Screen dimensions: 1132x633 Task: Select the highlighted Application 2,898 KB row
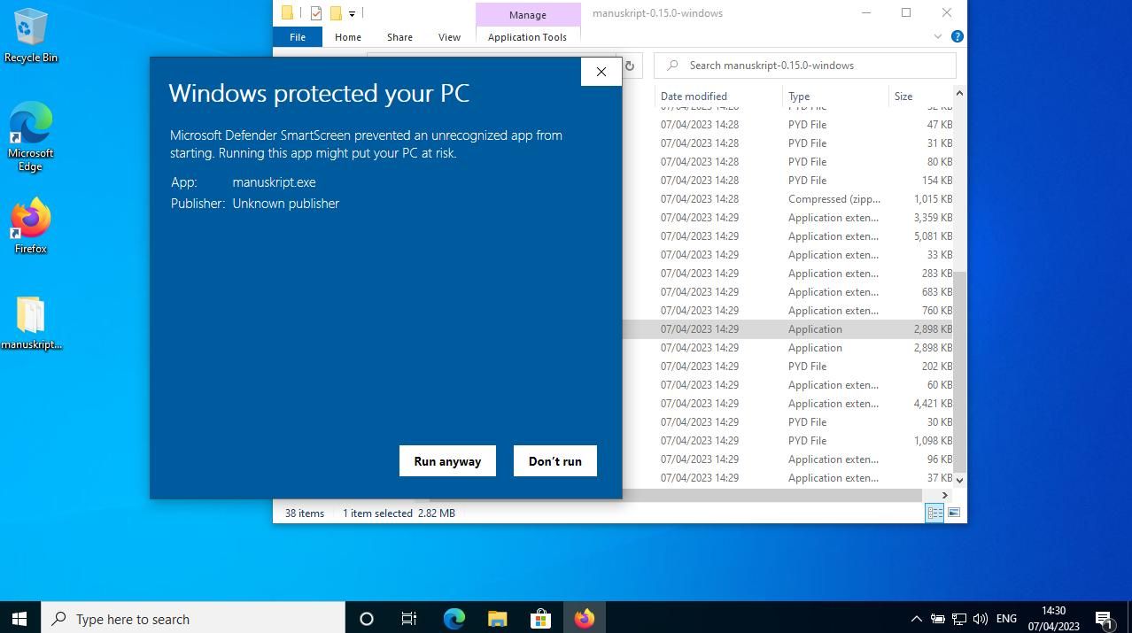788,329
